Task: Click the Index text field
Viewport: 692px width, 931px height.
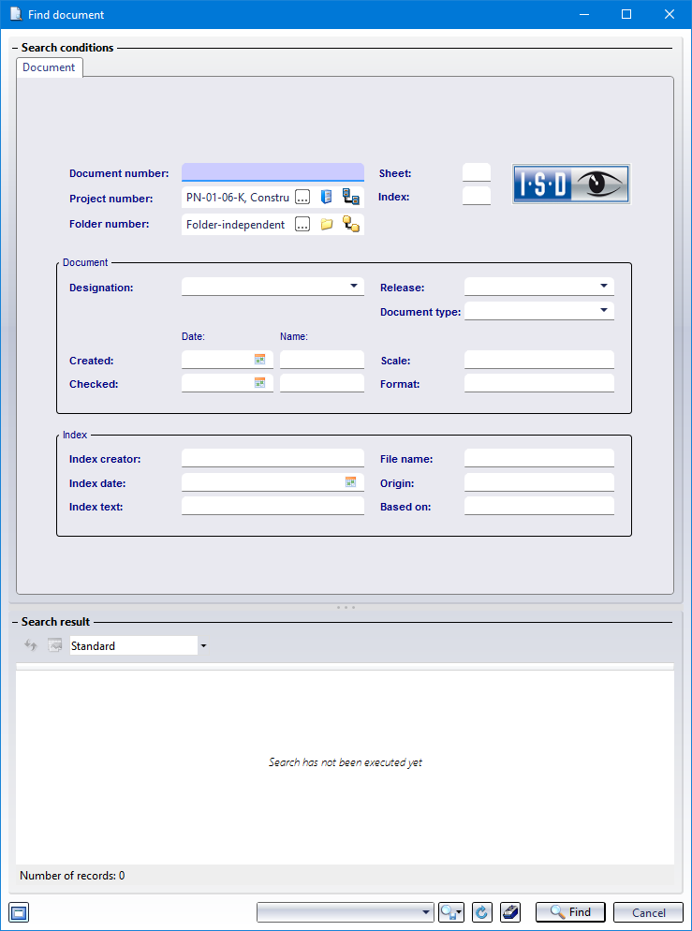Action: pyautogui.click(x=272, y=505)
